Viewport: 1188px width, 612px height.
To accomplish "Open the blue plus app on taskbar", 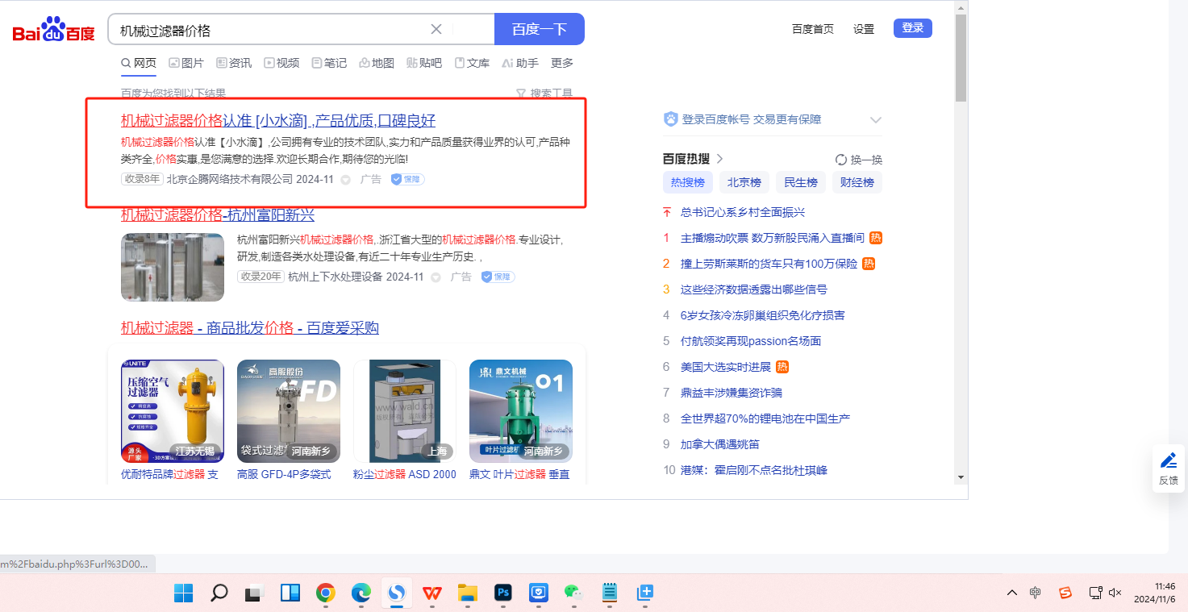I will (x=645, y=593).
